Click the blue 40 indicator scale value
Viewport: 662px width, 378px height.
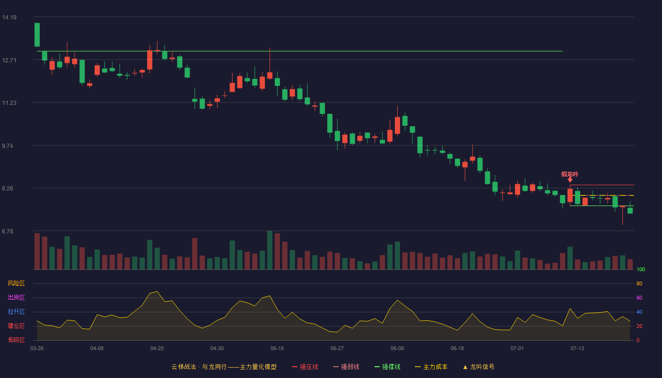coord(639,312)
